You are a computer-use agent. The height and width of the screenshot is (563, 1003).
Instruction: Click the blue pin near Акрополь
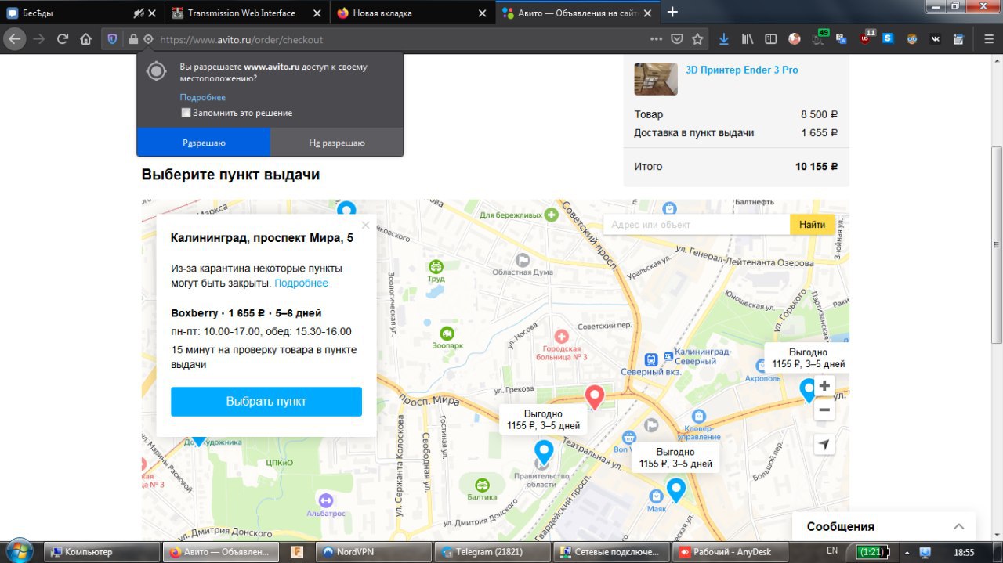[807, 390]
